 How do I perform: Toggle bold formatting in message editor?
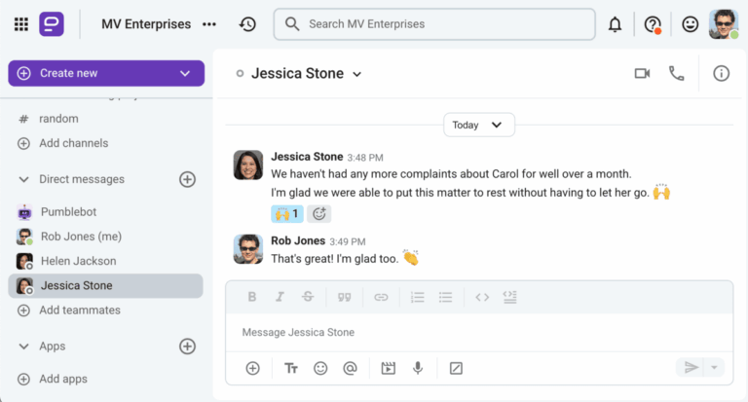pyautogui.click(x=251, y=297)
